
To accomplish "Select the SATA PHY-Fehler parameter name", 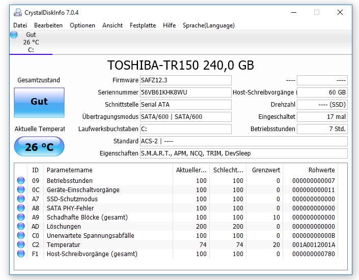I will coord(70,208).
